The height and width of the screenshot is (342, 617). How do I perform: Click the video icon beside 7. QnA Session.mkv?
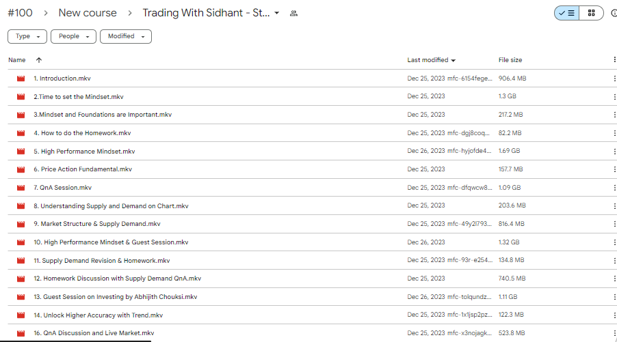coord(21,188)
